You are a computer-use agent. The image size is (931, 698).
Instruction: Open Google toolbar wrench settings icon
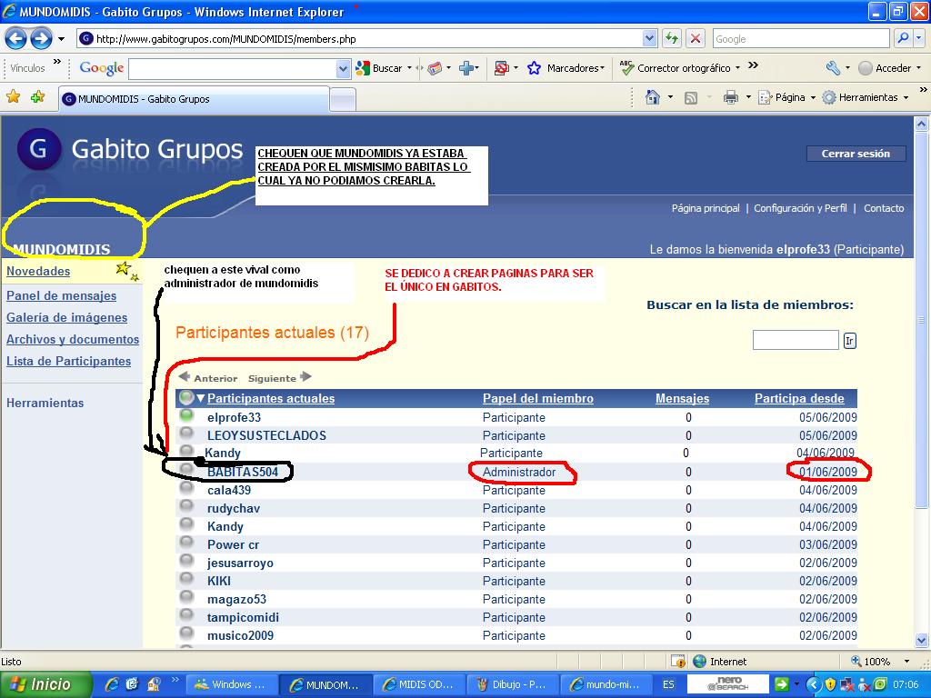(x=833, y=68)
